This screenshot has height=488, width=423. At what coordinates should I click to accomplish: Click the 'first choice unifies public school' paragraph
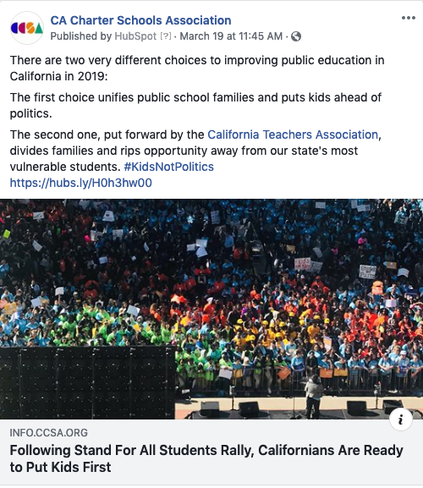pos(195,106)
